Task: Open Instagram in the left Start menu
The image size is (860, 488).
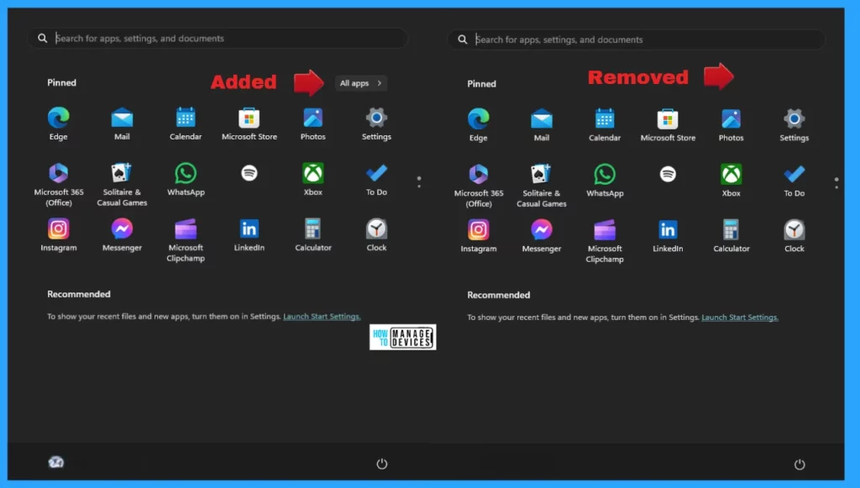Action: click(x=59, y=234)
